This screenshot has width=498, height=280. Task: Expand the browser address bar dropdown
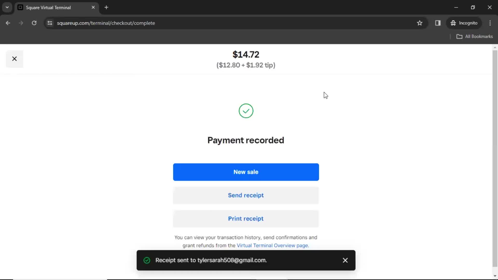(7, 7)
